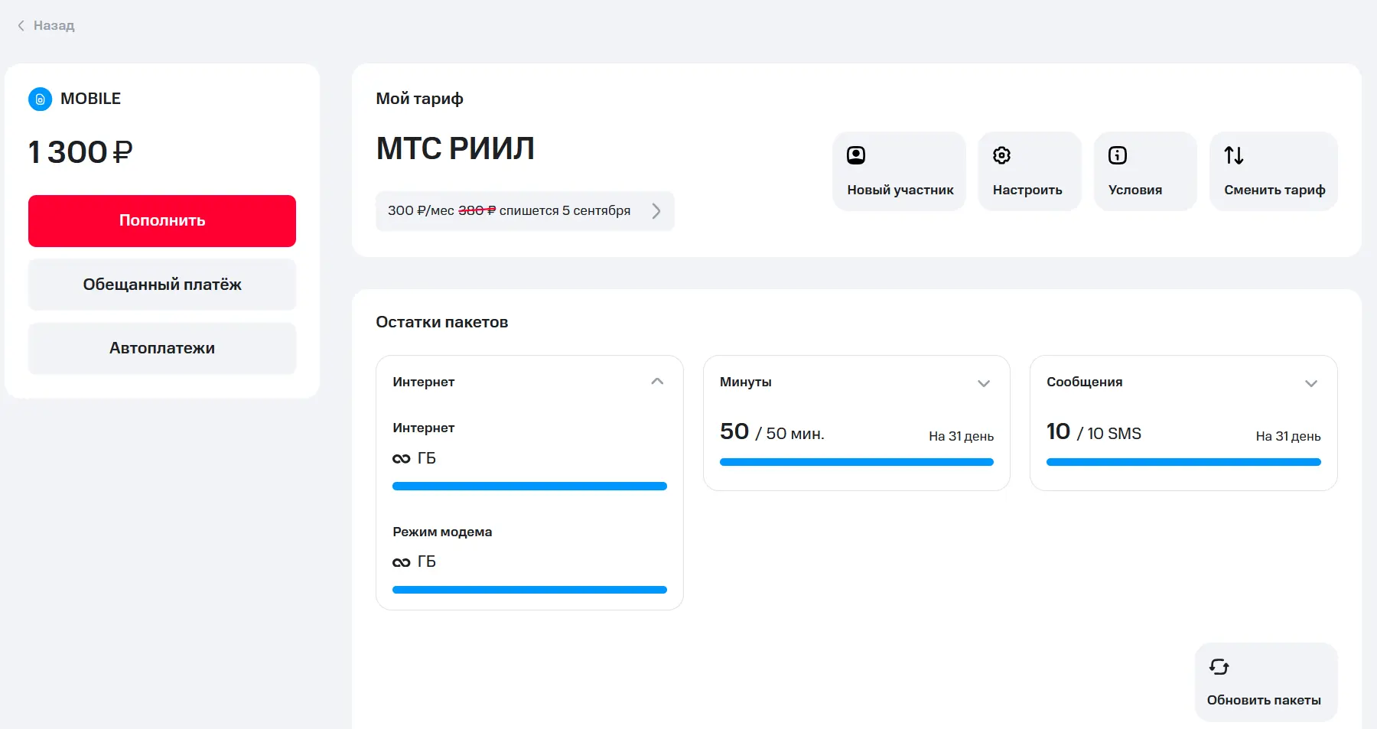Click the Сменить тариф arrows icon
The image size is (1377, 729).
(1234, 155)
